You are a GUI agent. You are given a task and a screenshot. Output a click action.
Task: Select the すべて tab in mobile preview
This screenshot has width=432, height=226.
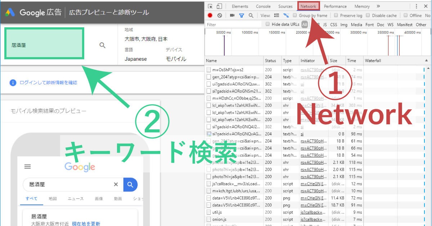[31, 199]
